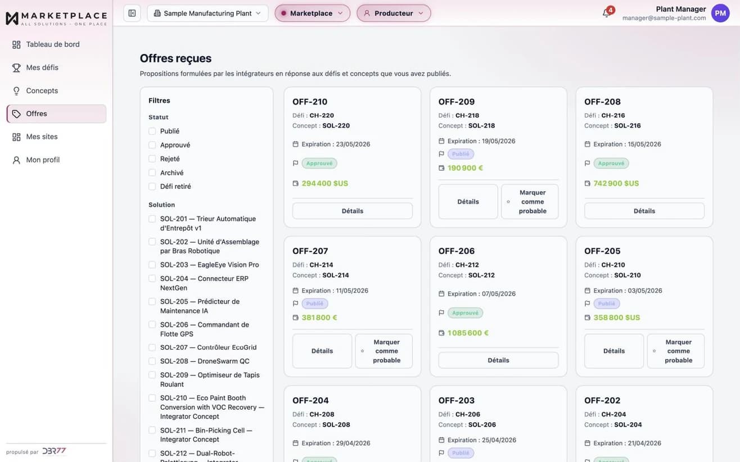Screen dimensions: 740x462
Task: Click the Approuvé badge on OFF-206
Action: click(x=465, y=313)
